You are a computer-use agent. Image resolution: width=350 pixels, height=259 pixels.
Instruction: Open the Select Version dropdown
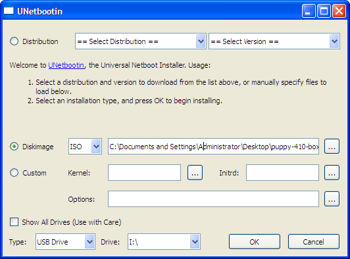click(274, 41)
